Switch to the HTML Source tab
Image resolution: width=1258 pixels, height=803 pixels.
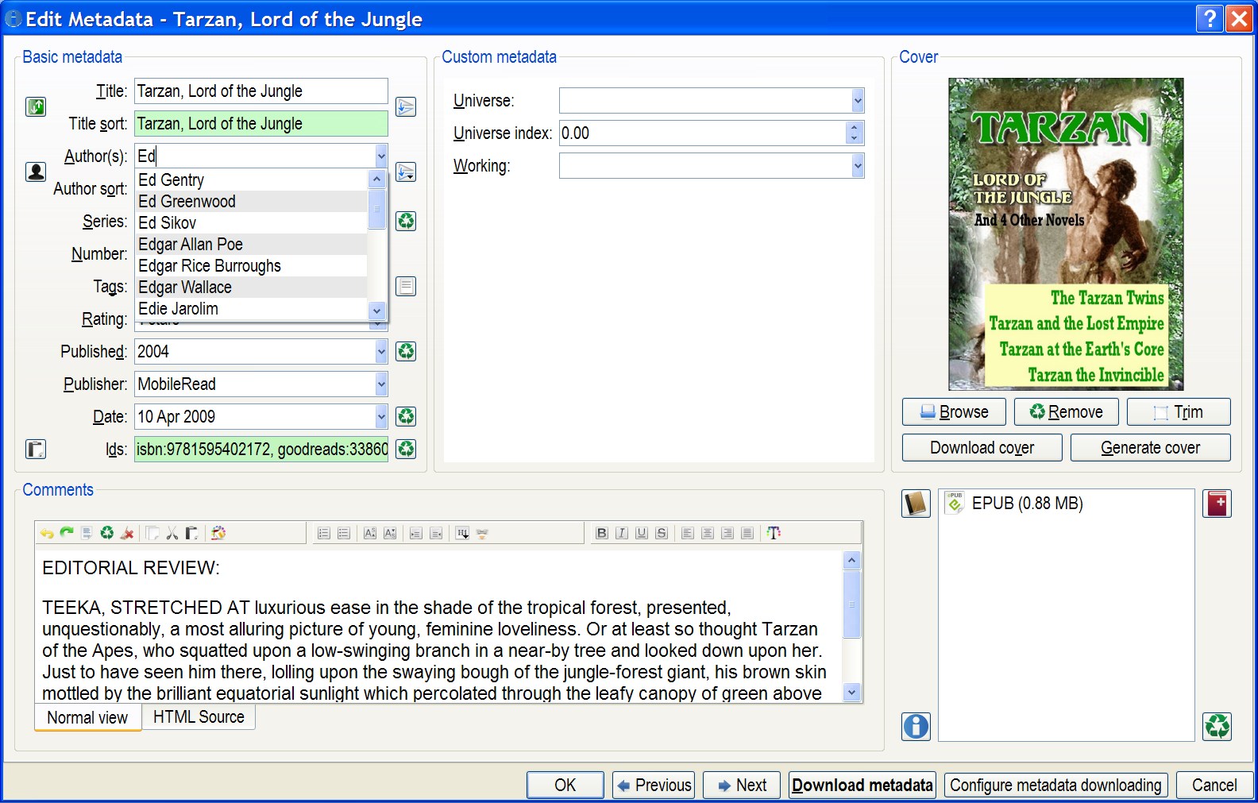[x=199, y=716]
